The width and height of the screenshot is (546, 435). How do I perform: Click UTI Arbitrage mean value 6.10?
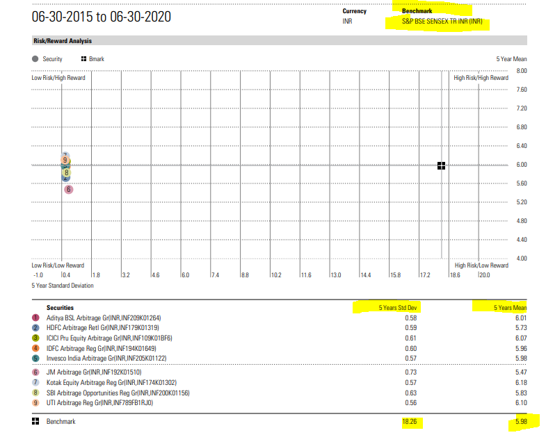pos(521,402)
